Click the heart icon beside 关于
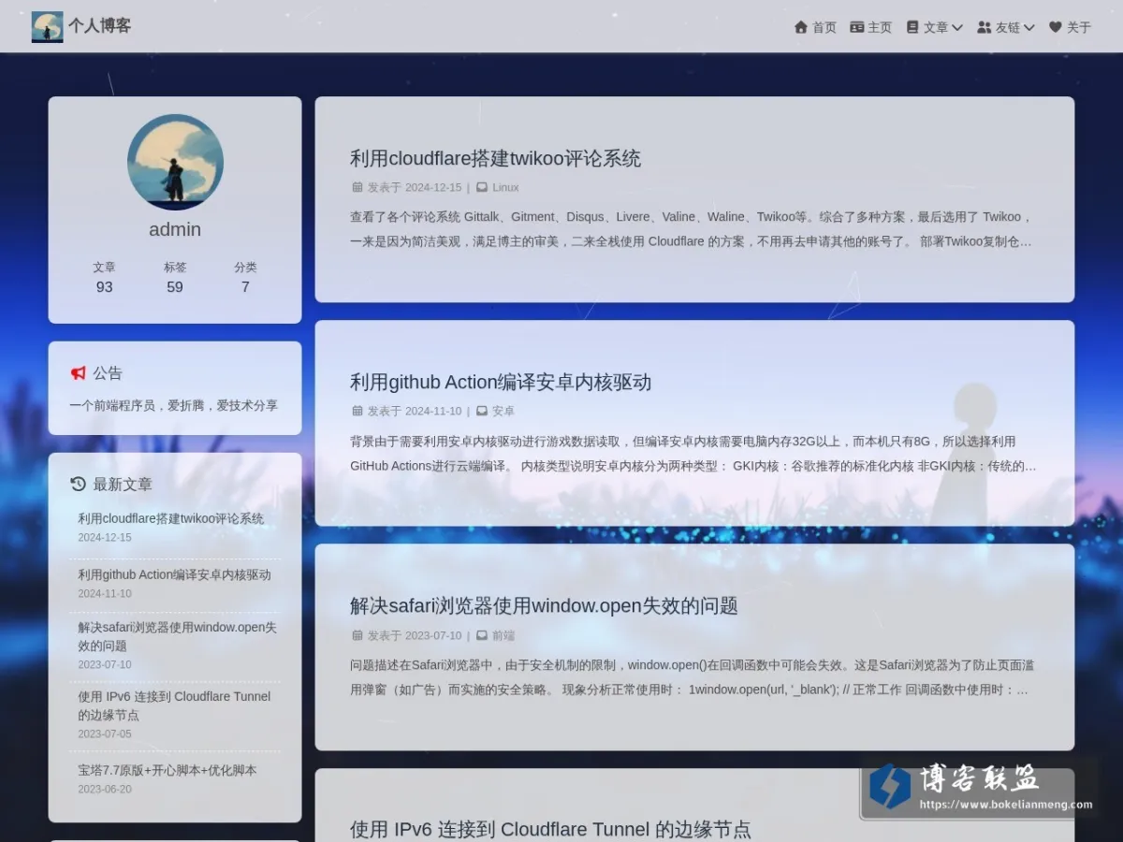 pos(1055,27)
